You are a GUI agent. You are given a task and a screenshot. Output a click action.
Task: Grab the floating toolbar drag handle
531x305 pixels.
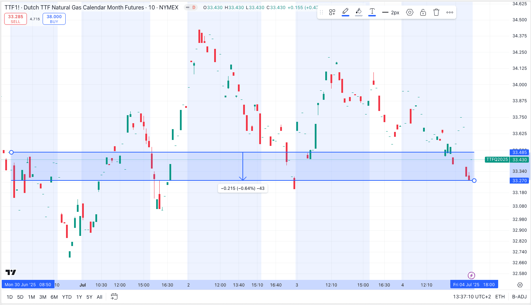[321, 12]
